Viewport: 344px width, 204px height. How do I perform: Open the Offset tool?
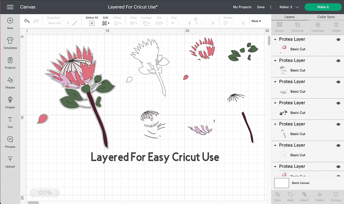click(x=117, y=21)
